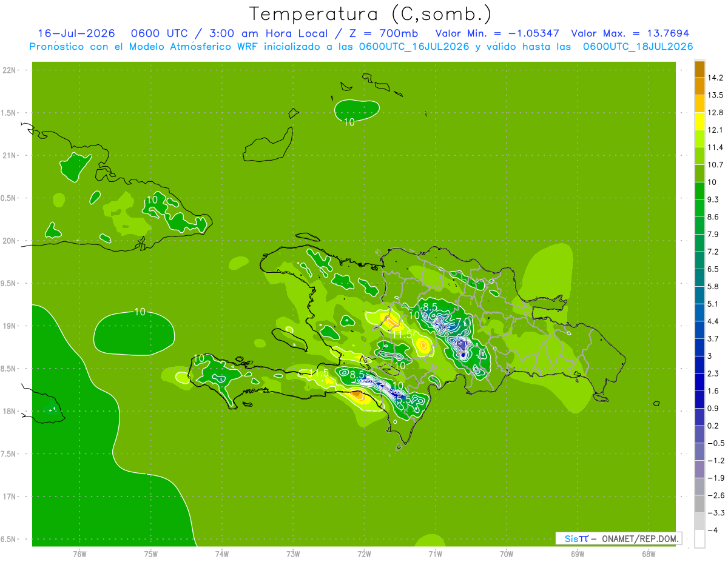Viewport: 728px width, 562px height.
Task: Click the legend value "-0.5"
Action: click(715, 443)
